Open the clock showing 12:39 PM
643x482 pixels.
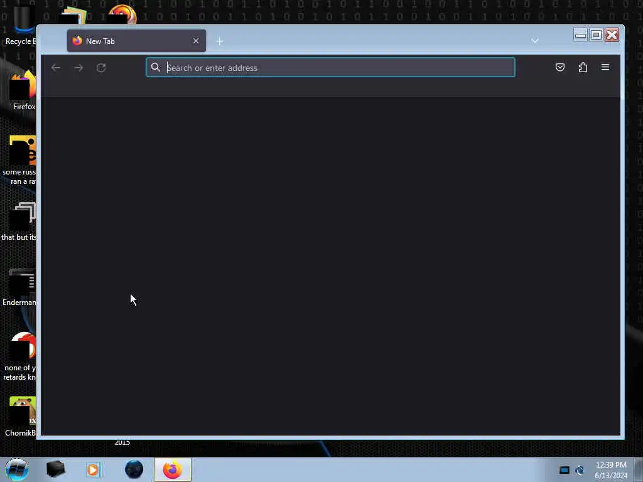[611, 470]
